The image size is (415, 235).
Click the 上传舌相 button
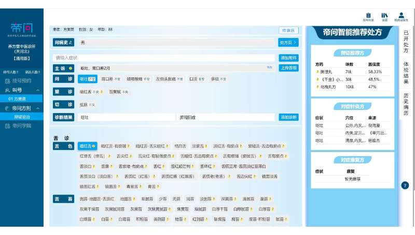(288, 68)
